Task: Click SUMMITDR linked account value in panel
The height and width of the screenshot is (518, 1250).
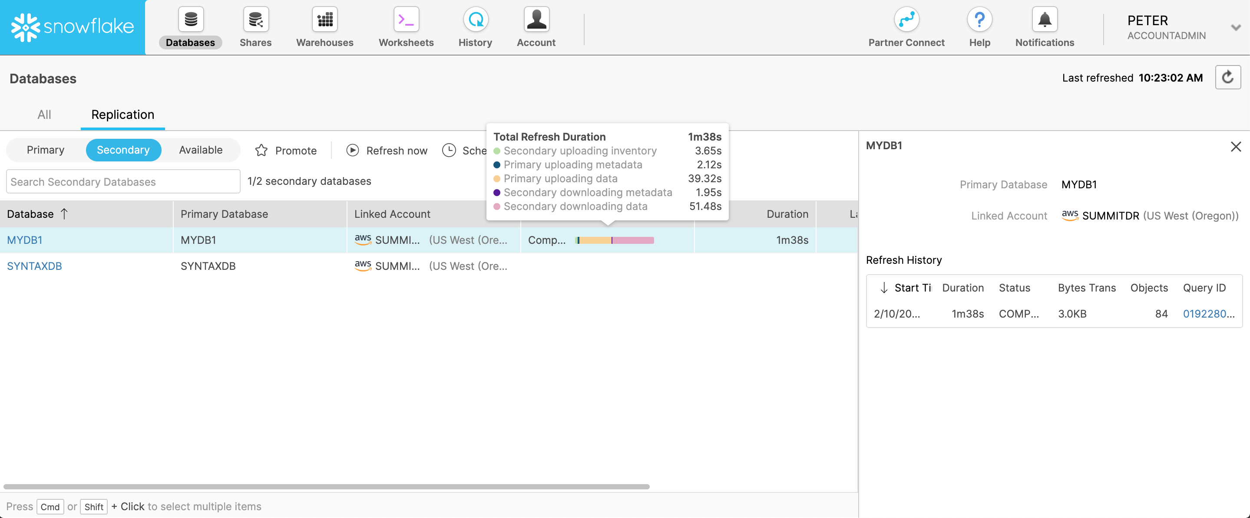Action: pyautogui.click(x=1110, y=216)
